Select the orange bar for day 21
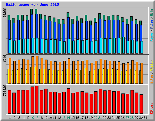155x121 pixels. (x=101, y=71)
